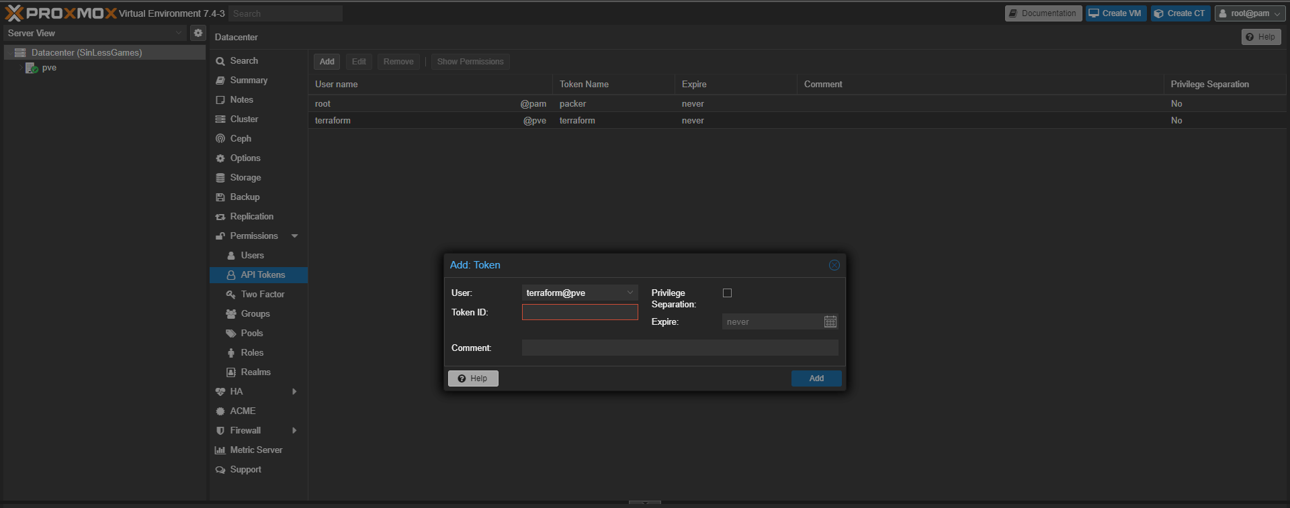Open the Cluster menu entry

[x=259, y=119]
